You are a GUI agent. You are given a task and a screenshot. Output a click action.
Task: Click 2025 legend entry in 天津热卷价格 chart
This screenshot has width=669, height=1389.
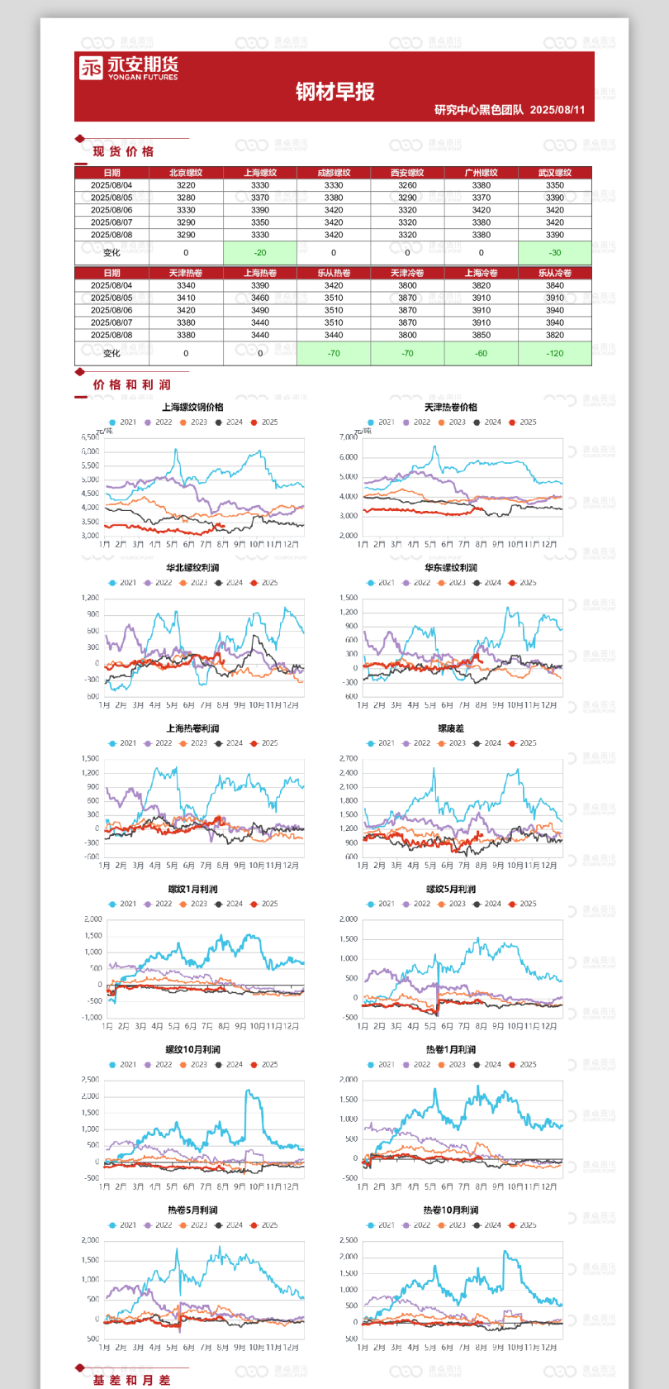(x=523, y=422)
